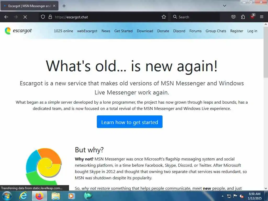This screenshot has width=268, height=201.
Task: Go to the News page
Action: (106, 31)
